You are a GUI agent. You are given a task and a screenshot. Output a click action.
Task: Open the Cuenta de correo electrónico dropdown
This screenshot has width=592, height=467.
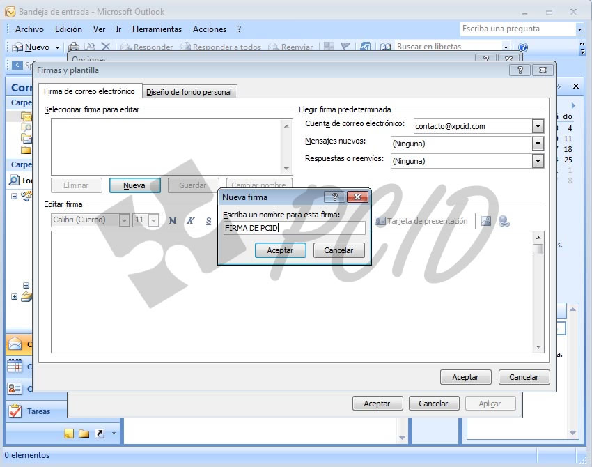pos(538,126)
